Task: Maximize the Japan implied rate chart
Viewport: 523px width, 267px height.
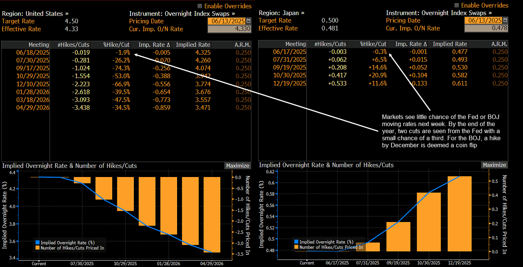Action: pos(494,165)
